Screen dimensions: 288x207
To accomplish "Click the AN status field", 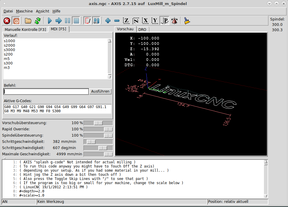I will pyautogui.click(x=19, y=201).
